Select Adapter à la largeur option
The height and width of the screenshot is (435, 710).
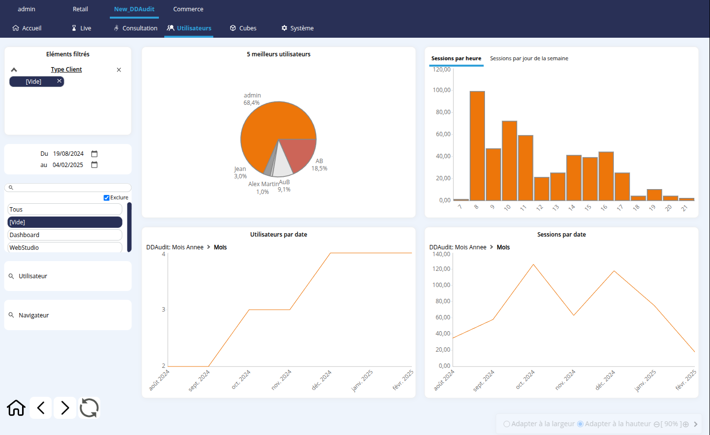507,424
